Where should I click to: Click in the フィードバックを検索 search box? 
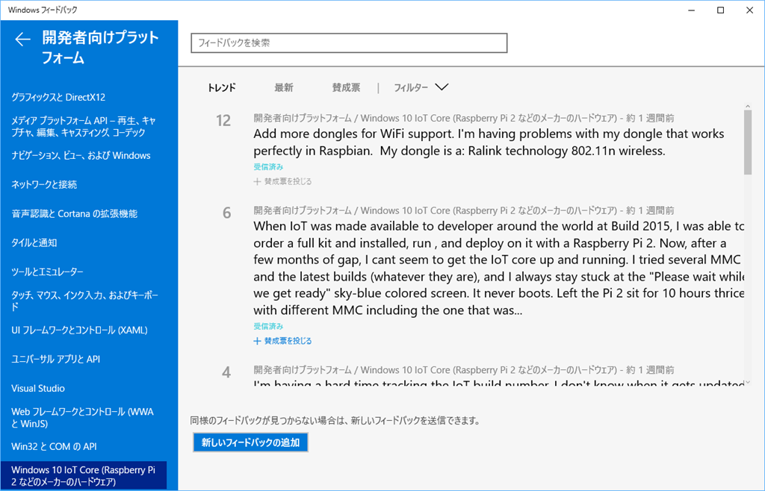349,43
